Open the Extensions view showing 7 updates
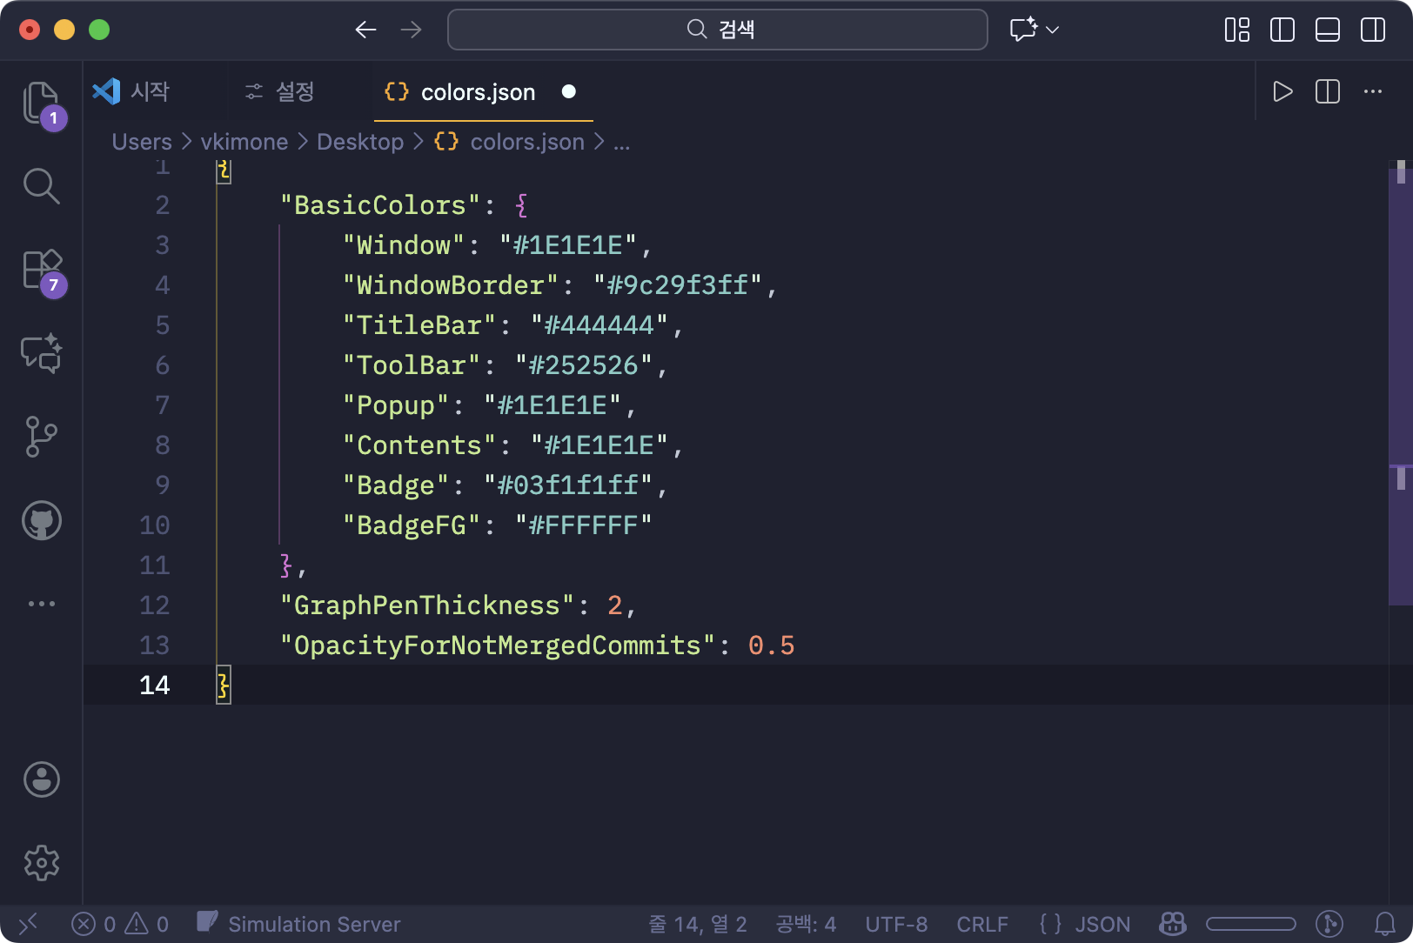 click(x=41, y=270)
